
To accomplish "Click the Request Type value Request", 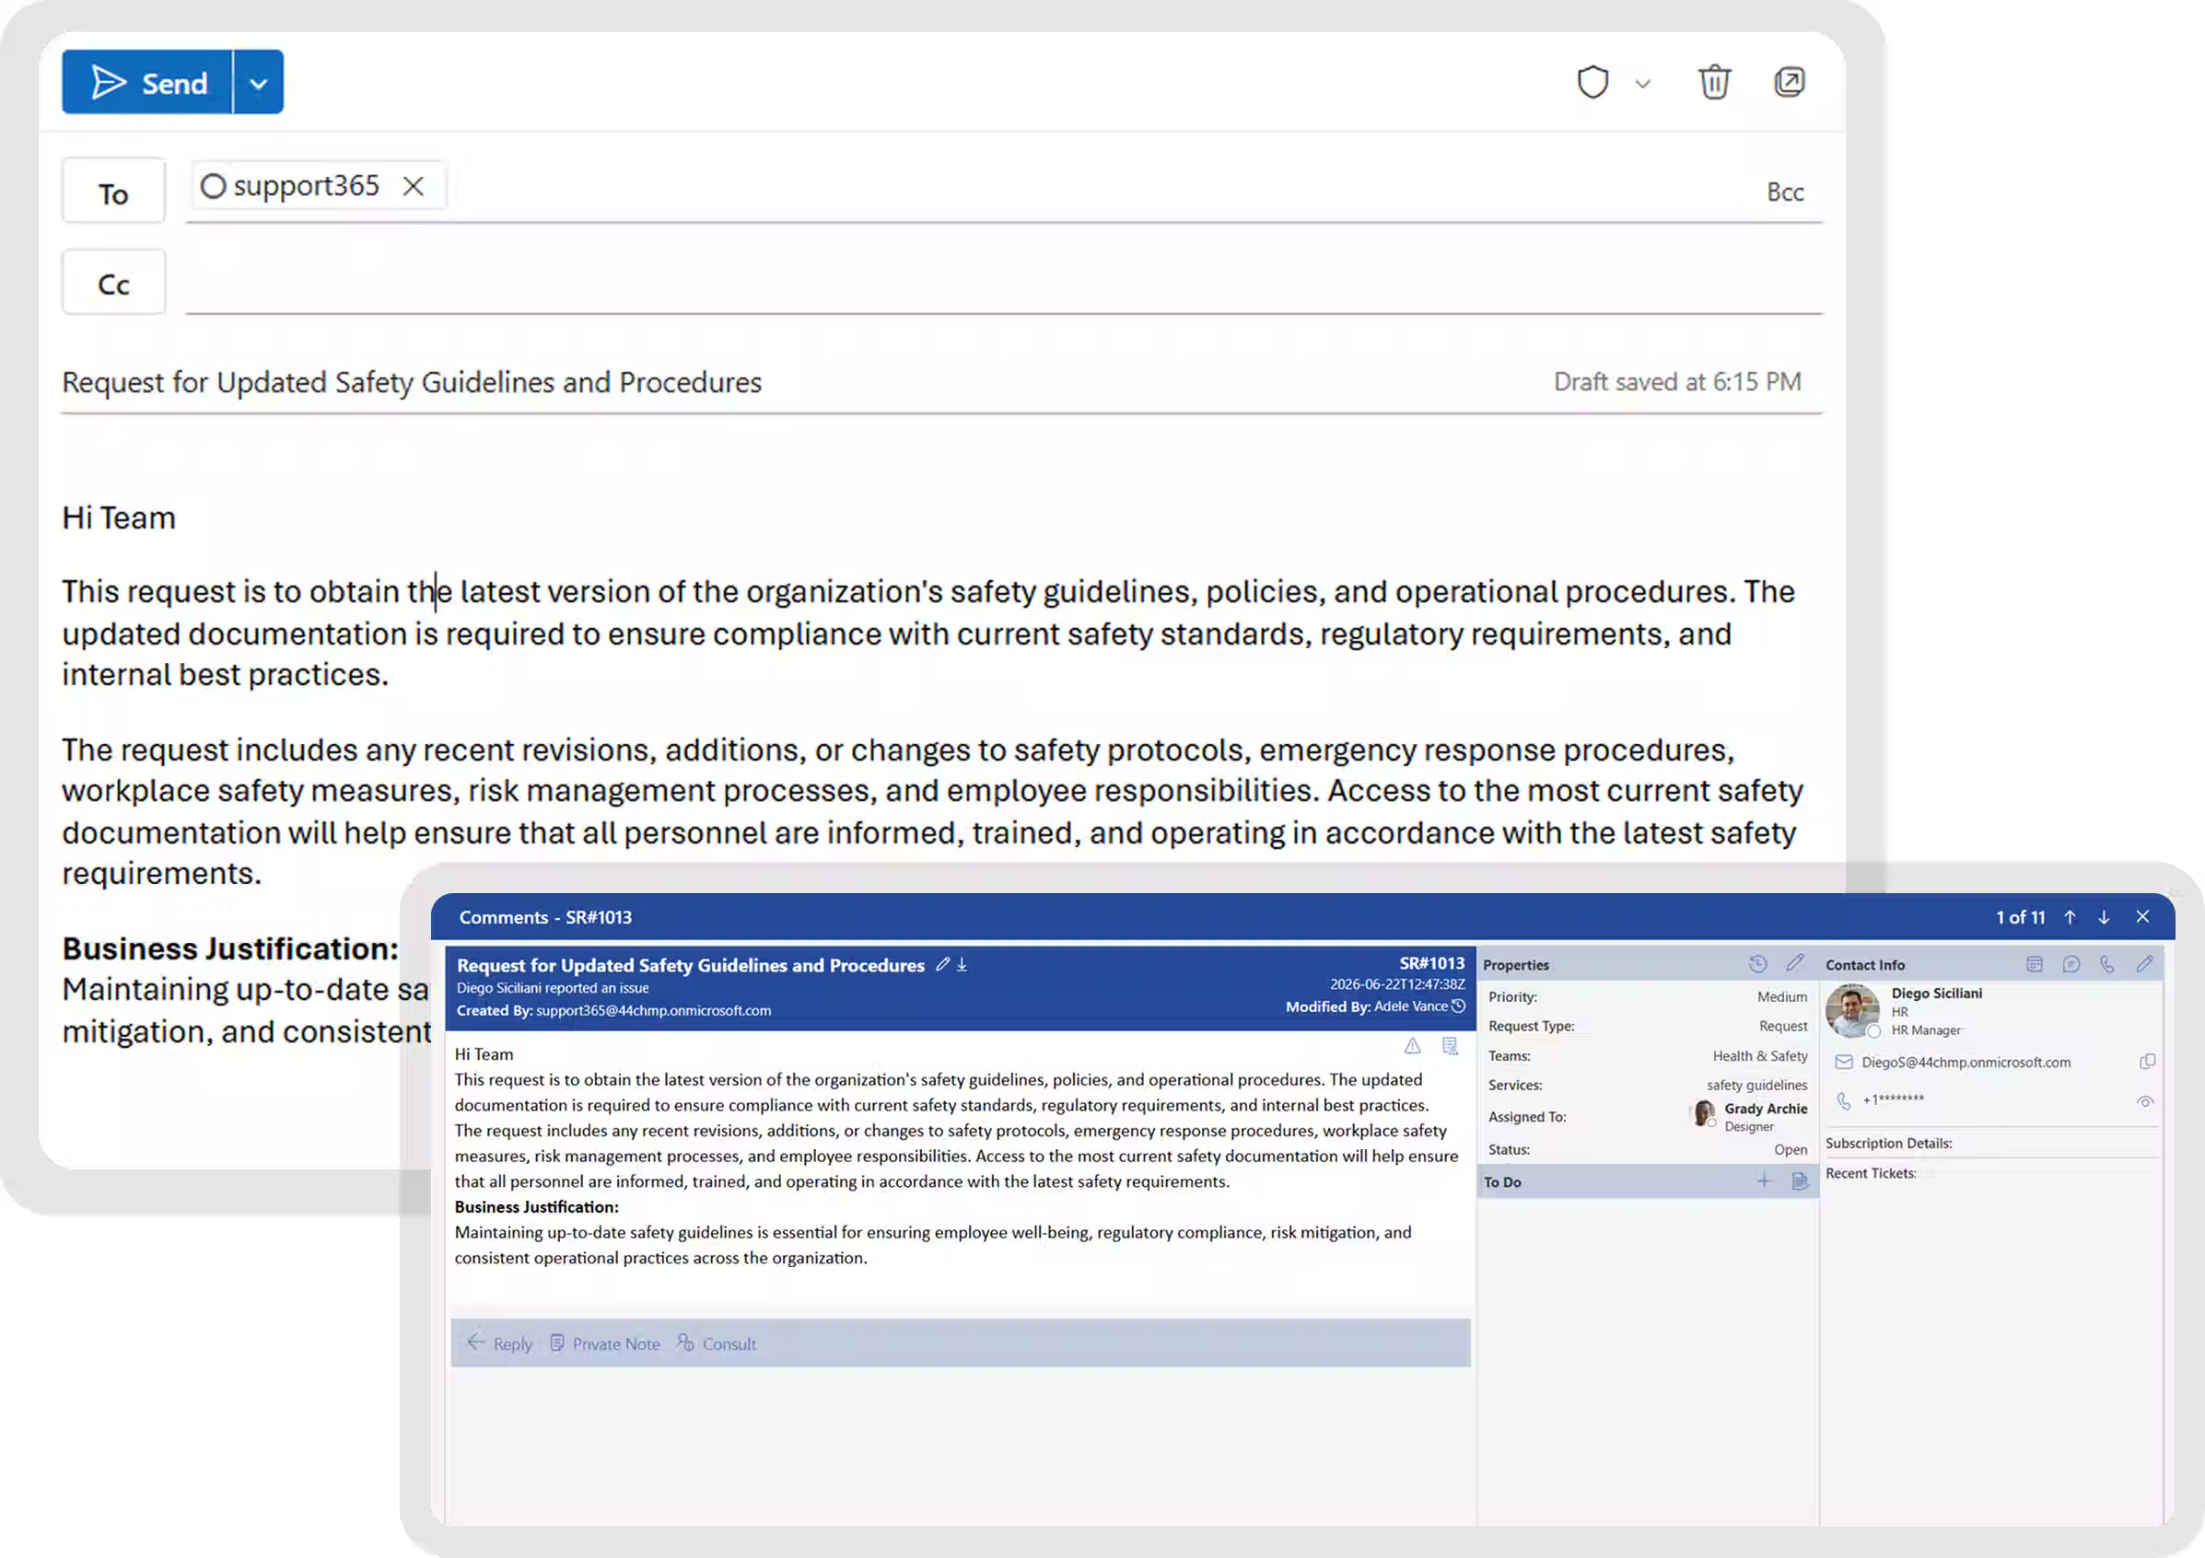I will [x=1782, y=1026].
